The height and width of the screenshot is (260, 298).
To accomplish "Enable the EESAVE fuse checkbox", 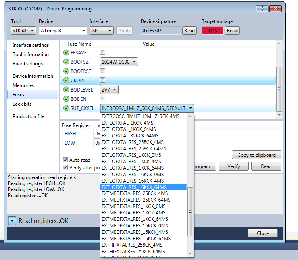I will pos(103,52).
